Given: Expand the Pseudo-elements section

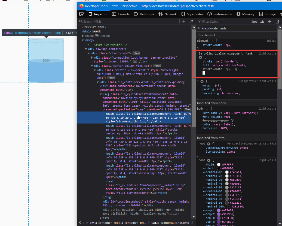Looking at the screenshot, I should pos(199,28).
